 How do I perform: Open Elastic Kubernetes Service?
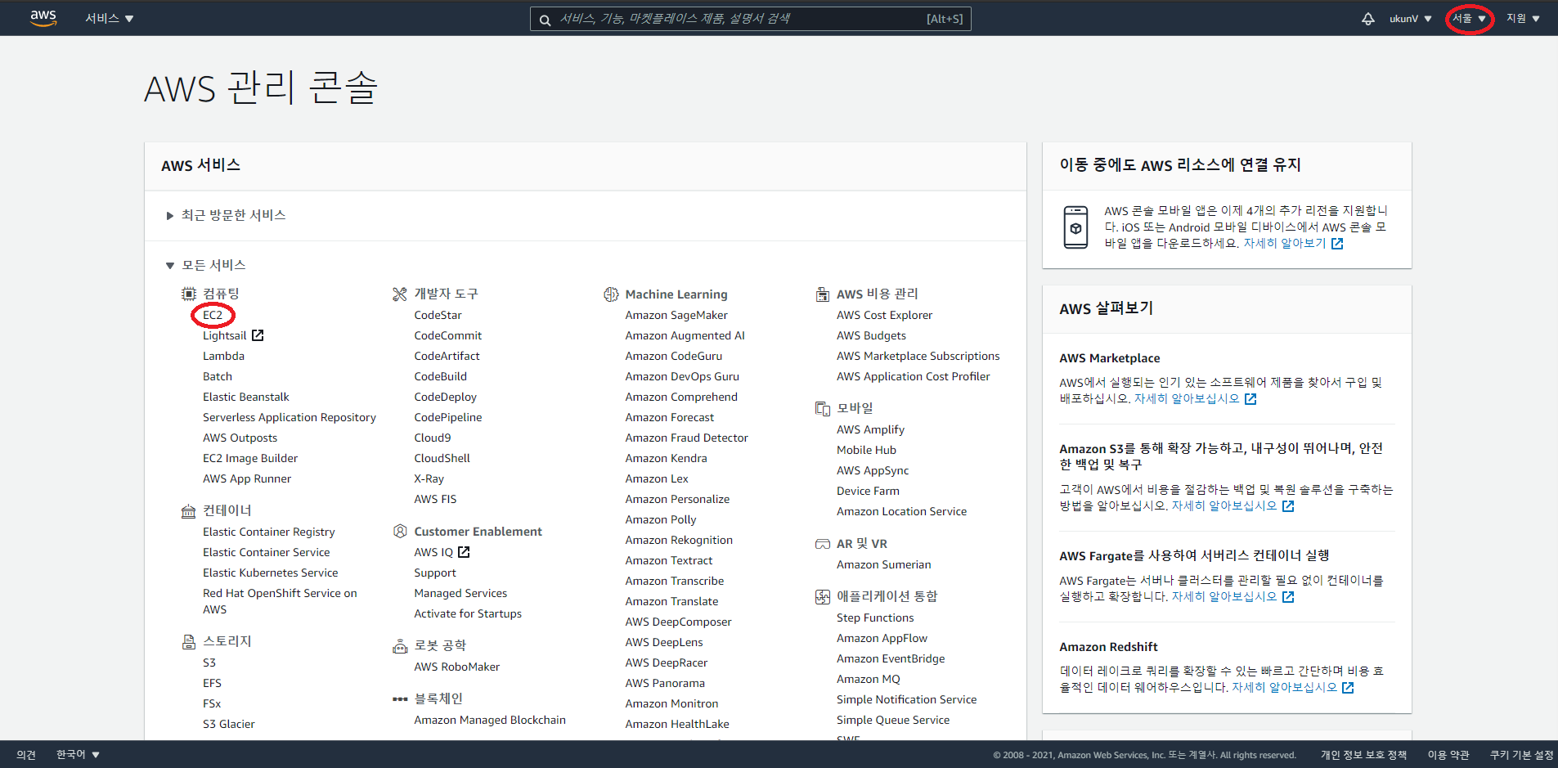coord(270,573)
